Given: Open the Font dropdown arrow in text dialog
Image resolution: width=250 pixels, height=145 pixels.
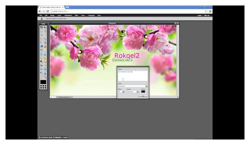Looking at the screenshot, I should tap(147, 86).
